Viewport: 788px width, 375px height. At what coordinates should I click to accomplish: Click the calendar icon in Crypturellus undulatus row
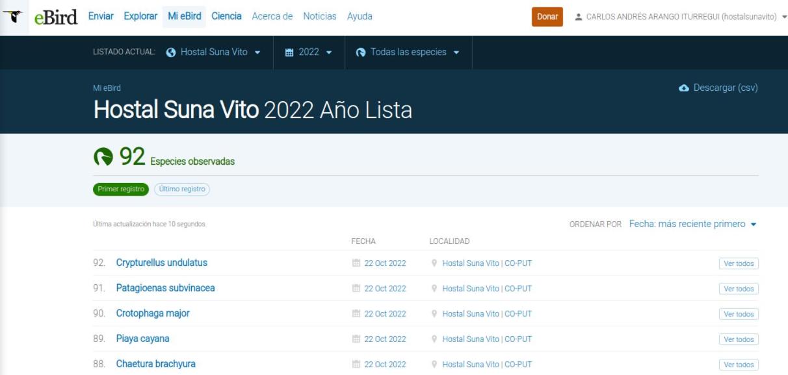356,263
